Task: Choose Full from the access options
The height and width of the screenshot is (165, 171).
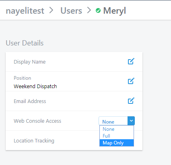Action: 117,136
